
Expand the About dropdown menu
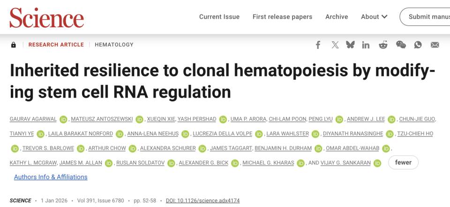[374, 17]
